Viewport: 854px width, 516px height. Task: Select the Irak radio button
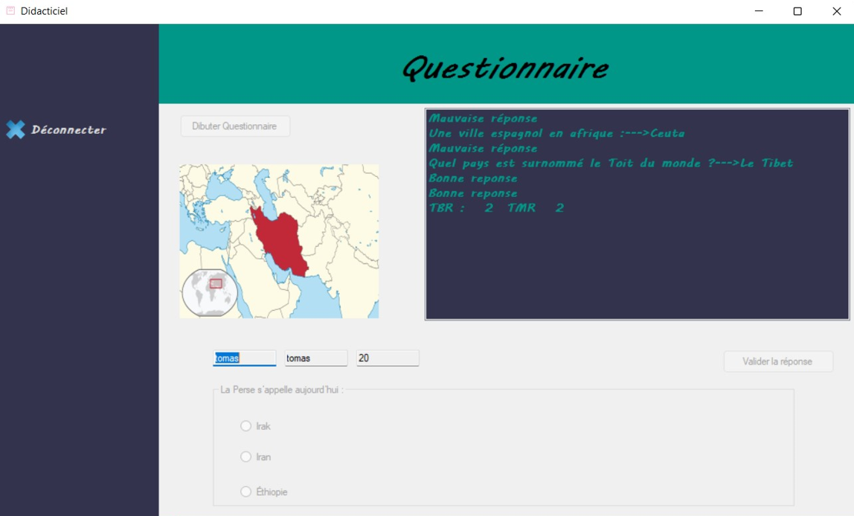(245, 426)
